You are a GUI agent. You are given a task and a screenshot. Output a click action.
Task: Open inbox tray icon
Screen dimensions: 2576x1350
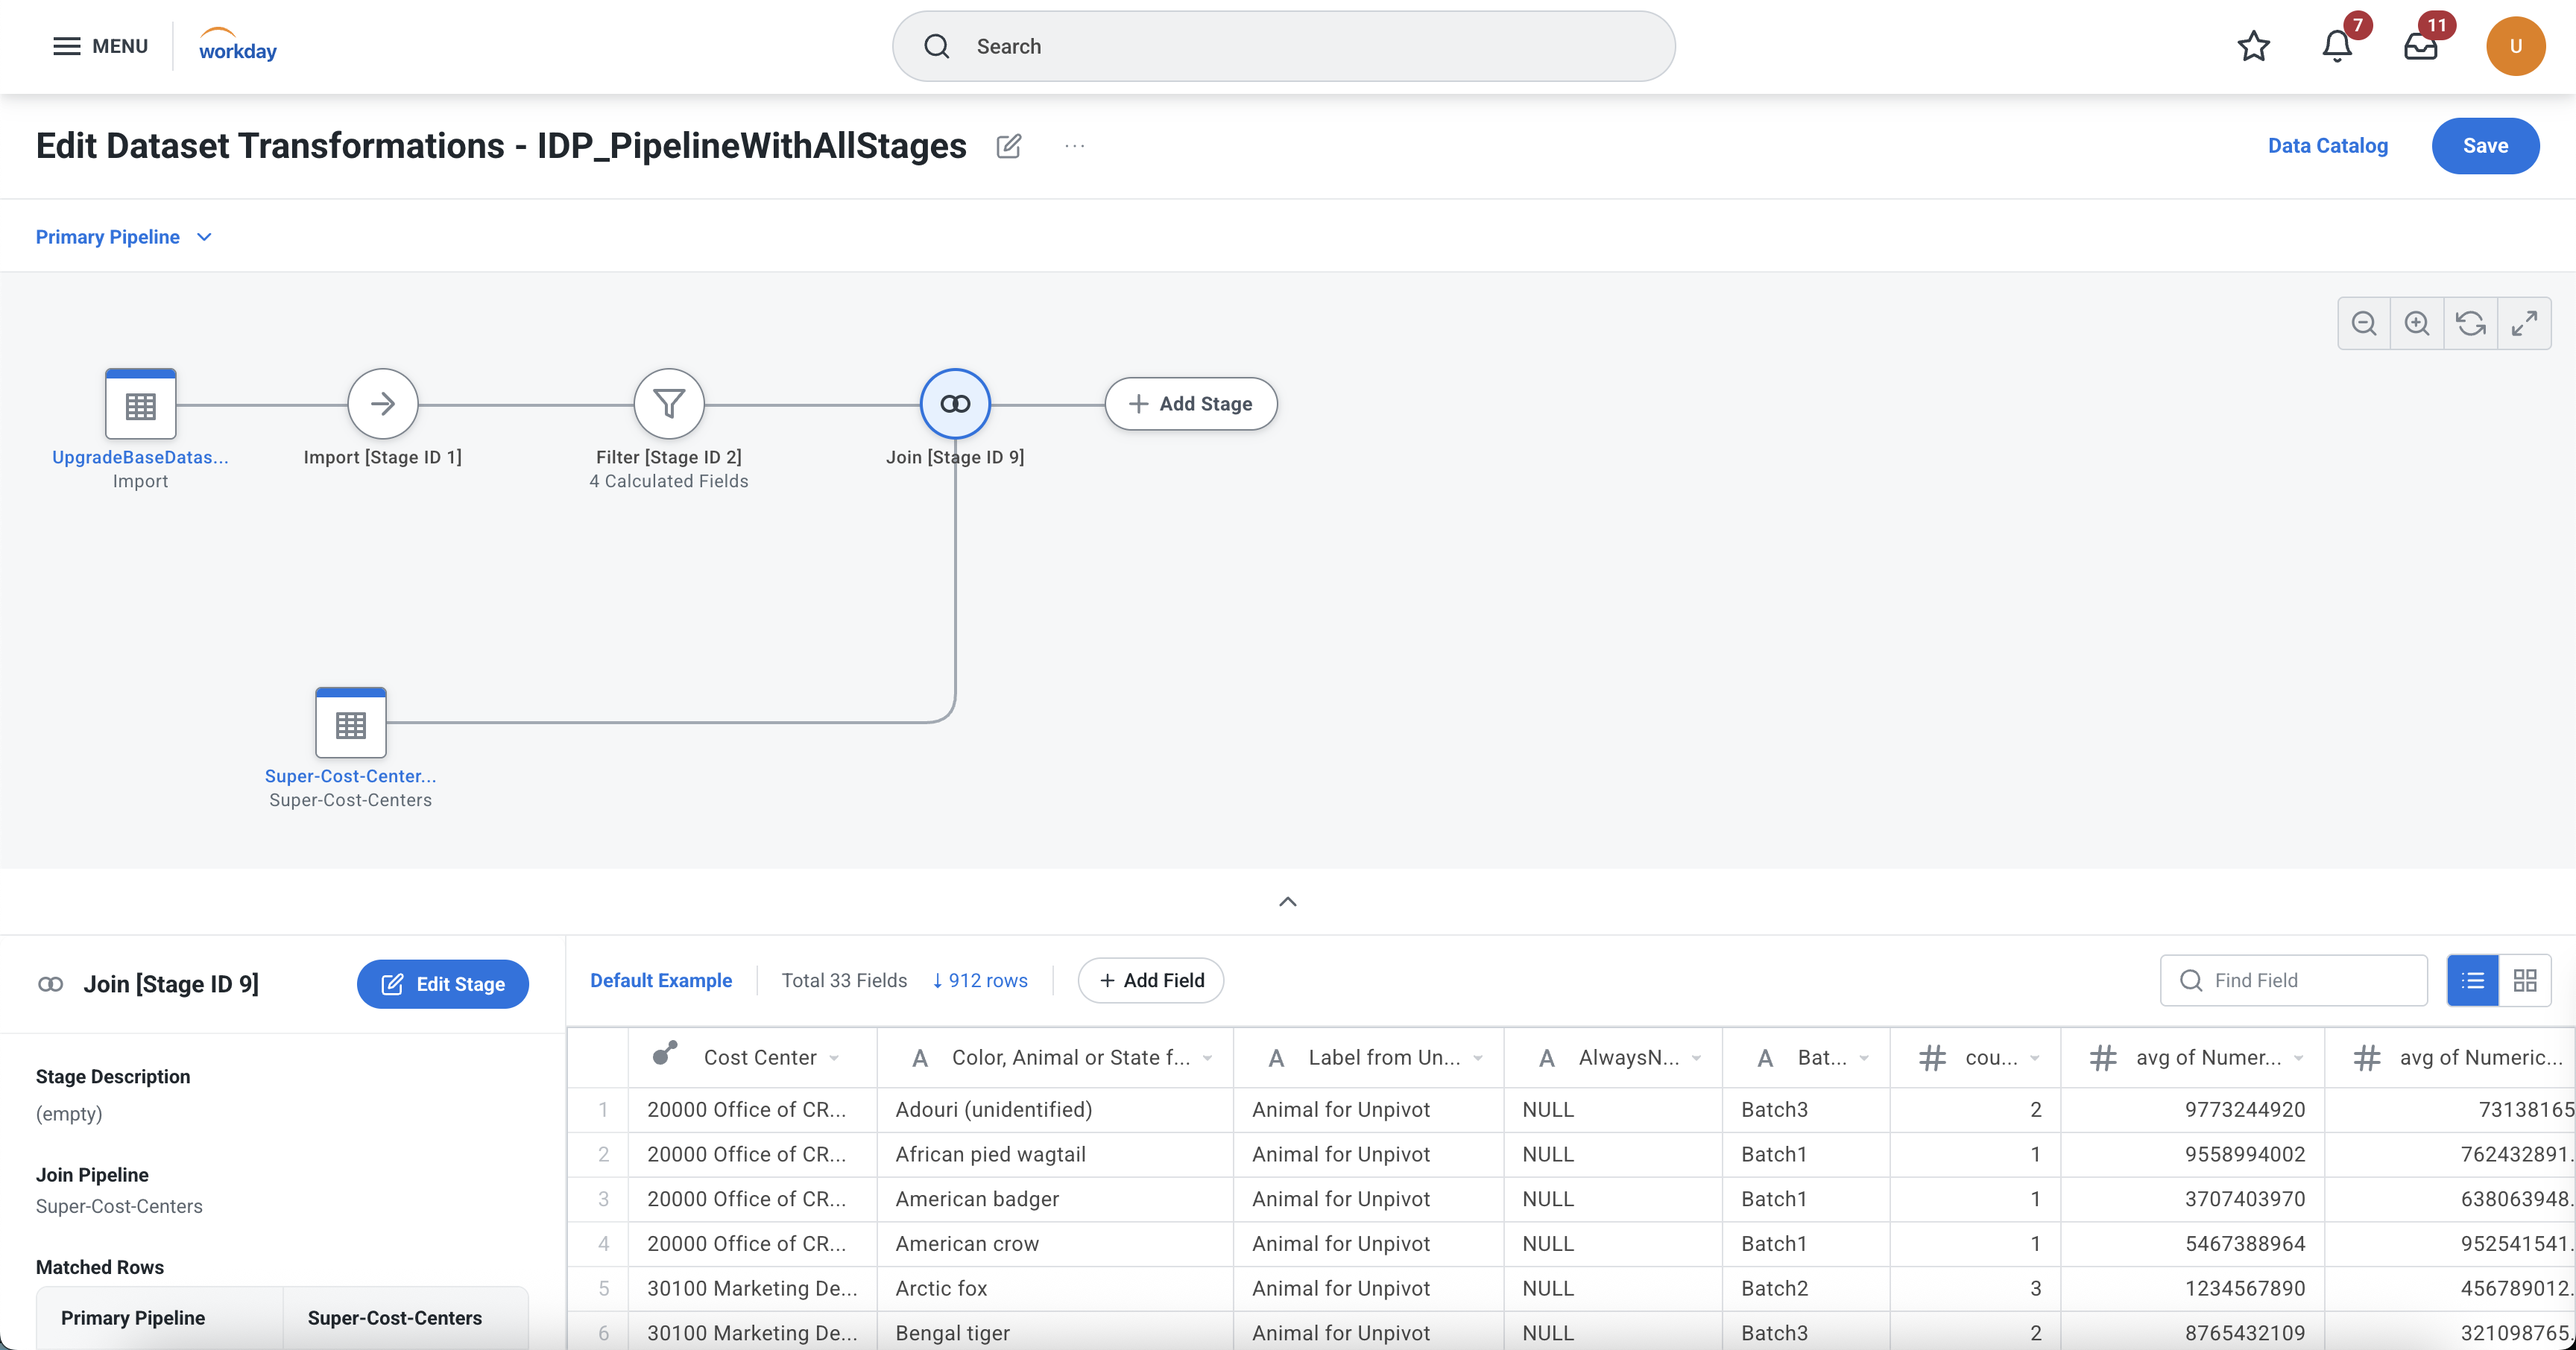tap(2420, 46)
